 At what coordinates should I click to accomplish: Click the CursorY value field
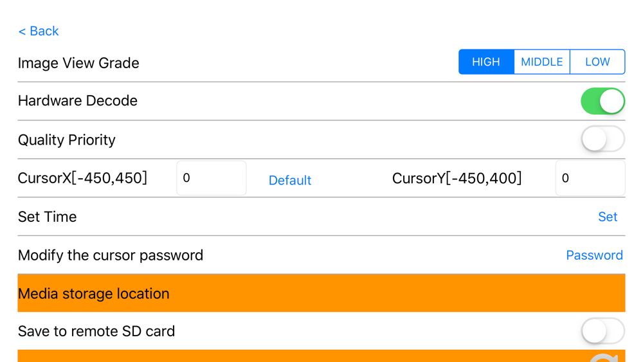(590, 178)
